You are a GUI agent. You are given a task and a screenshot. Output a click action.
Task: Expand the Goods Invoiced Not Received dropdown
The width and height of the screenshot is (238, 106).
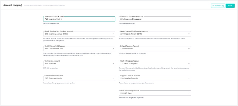coord(188,34)
